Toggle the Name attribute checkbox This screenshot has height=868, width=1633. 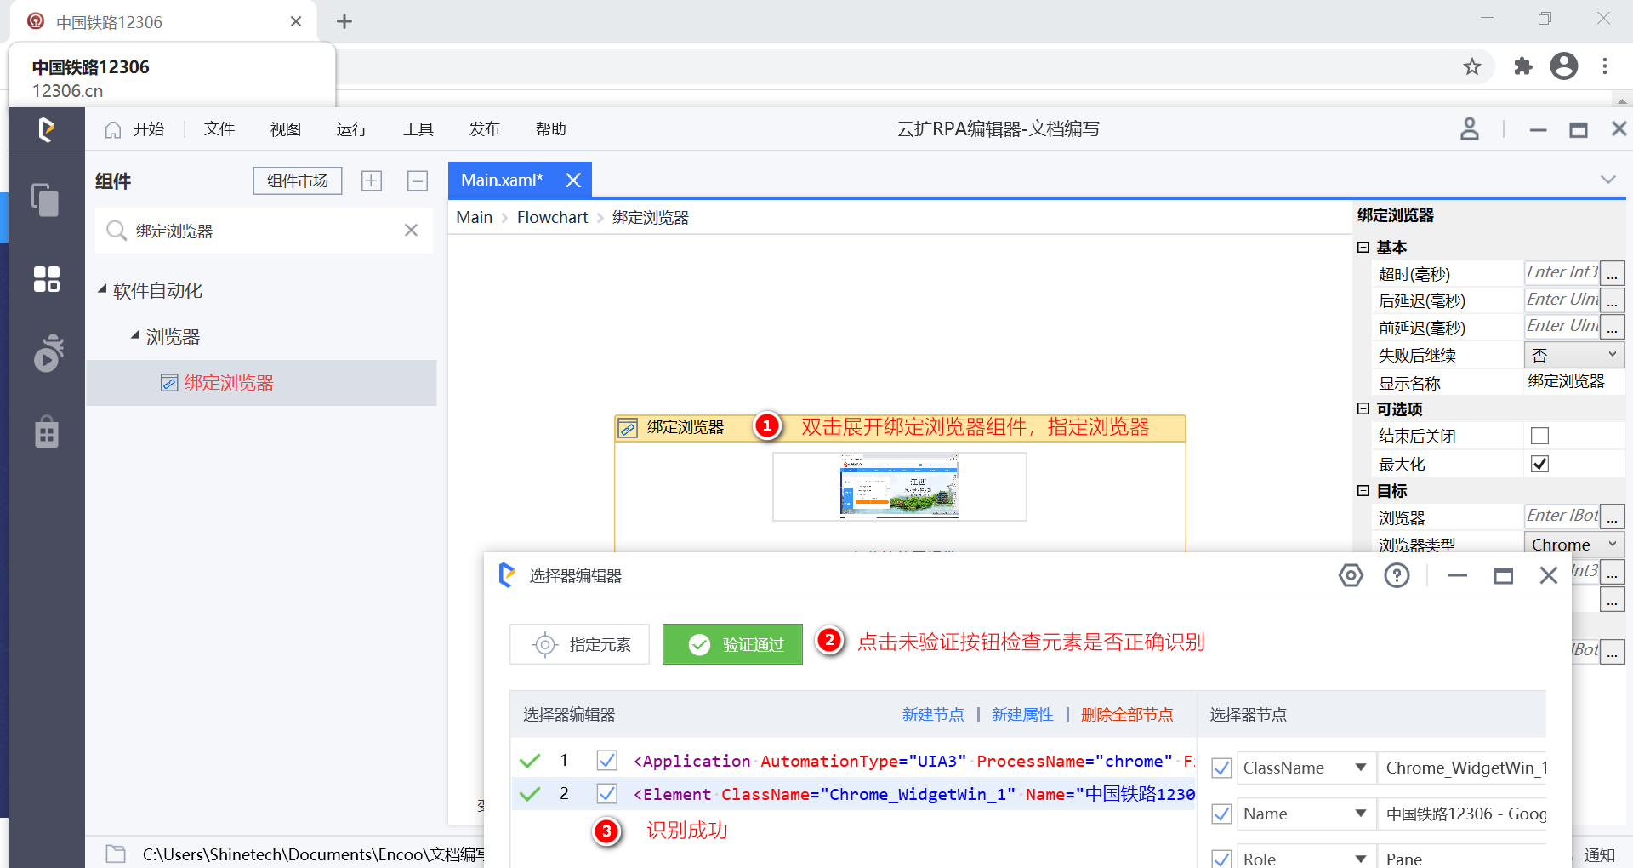(1221, 814)
